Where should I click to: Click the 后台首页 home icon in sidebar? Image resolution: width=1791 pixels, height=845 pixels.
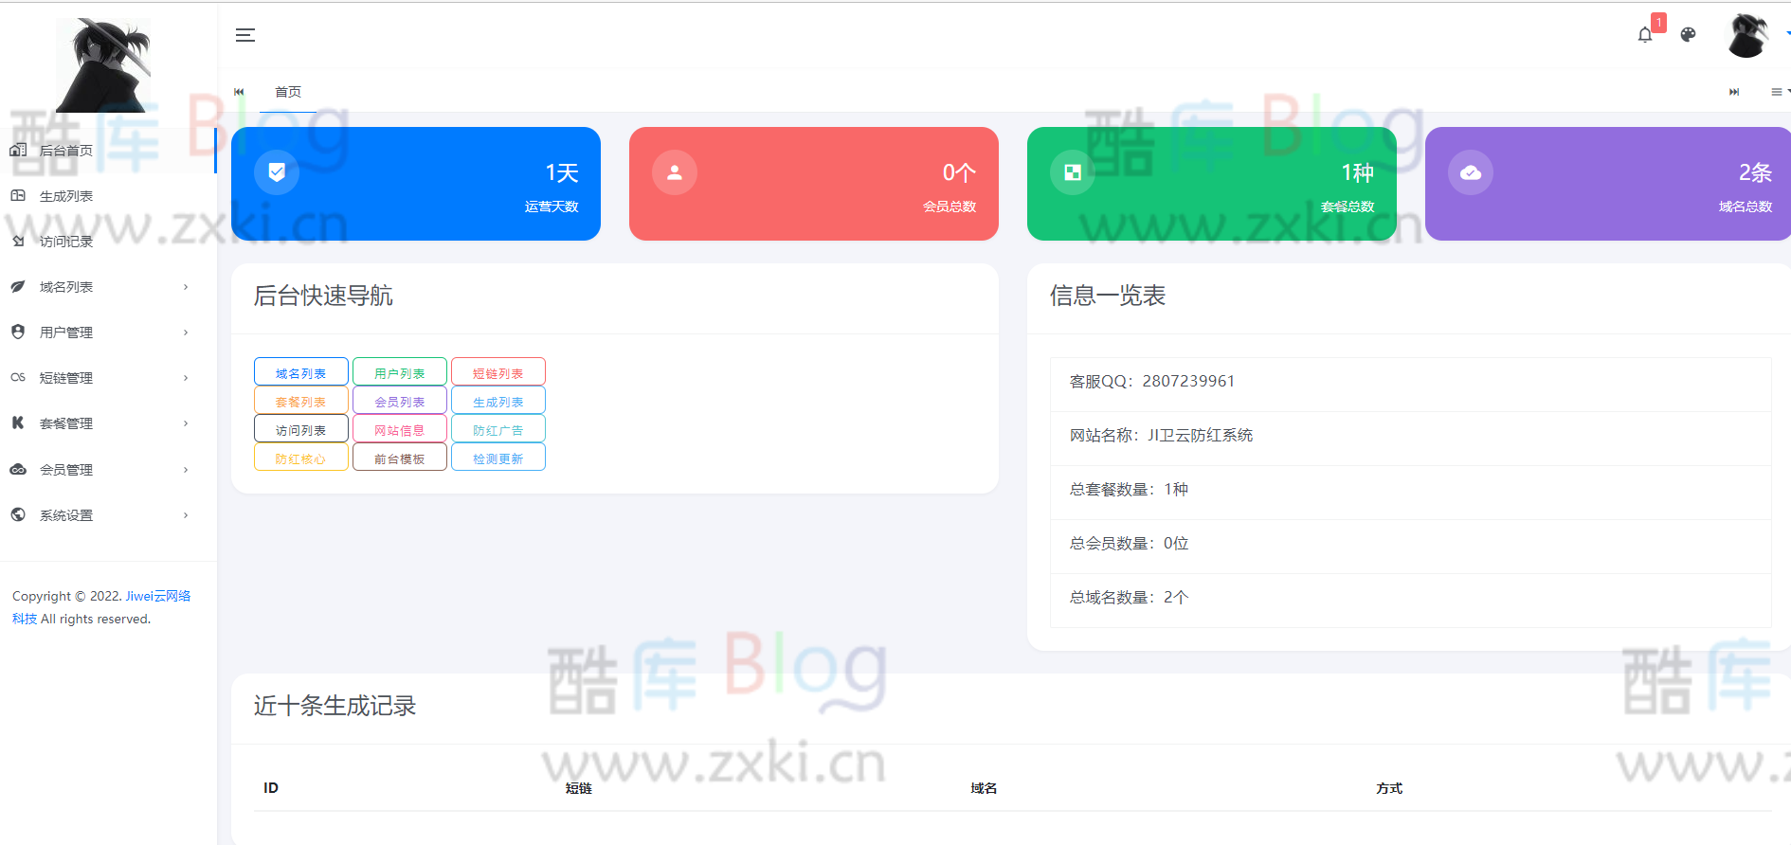pos(18,150)
